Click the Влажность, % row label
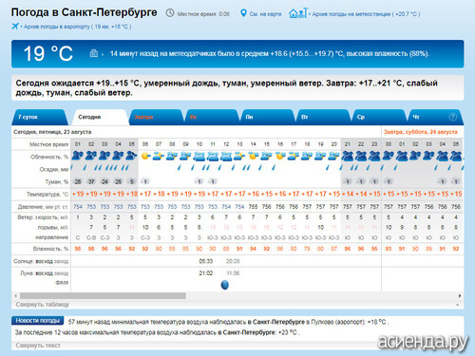Image resolution: width=475 pixels, height=356 pixels. (x=50, y=249)
